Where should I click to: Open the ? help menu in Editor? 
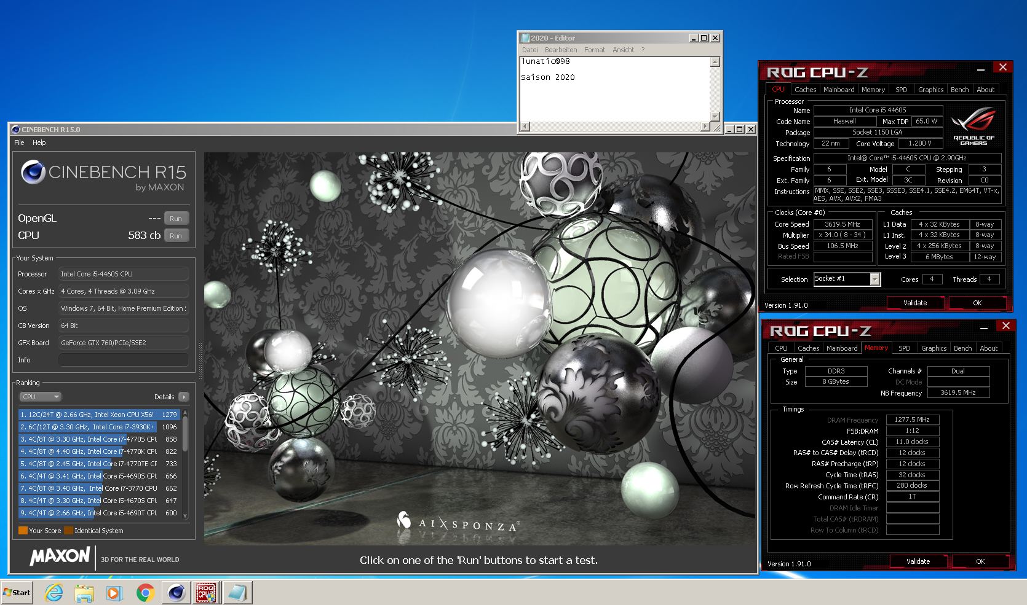click(x=643, y=50)
